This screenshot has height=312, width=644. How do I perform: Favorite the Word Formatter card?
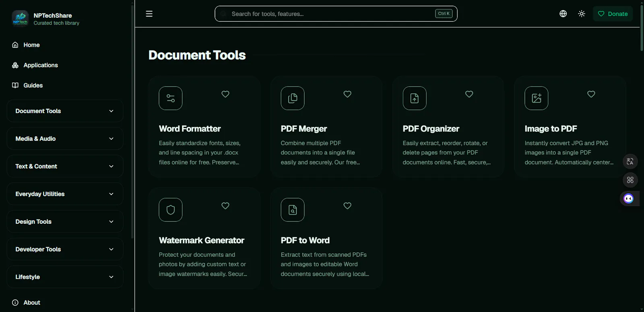pos(225,94)
